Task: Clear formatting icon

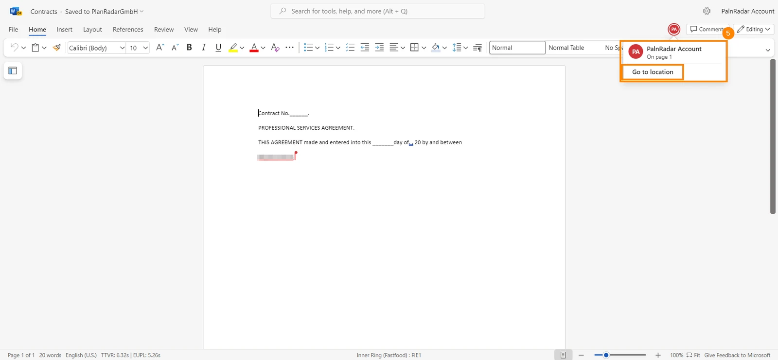Action: tap(275, 48)
